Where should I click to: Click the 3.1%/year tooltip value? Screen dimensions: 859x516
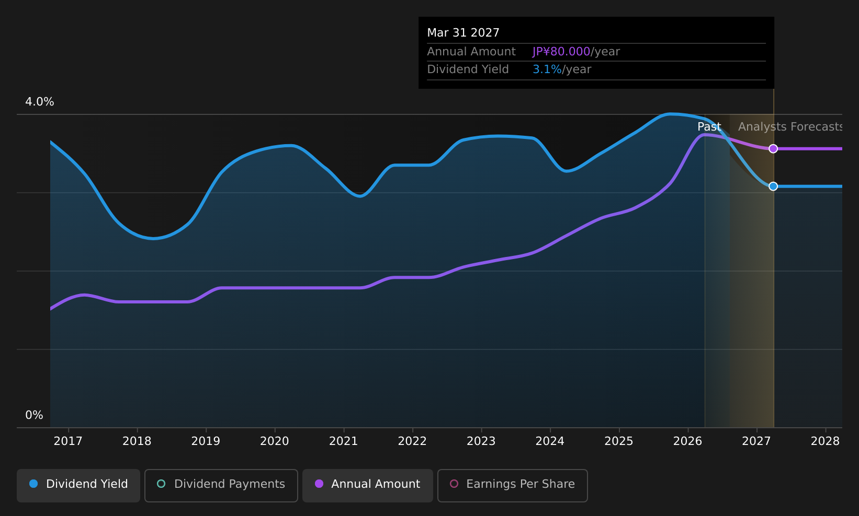[562, 69]
